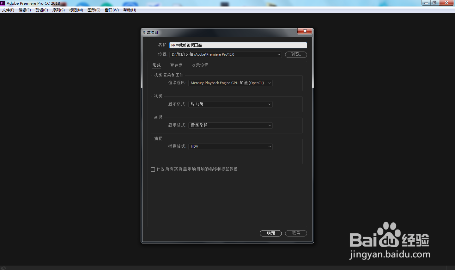Click the Premiere Pro title bar icon

point(3,3)
